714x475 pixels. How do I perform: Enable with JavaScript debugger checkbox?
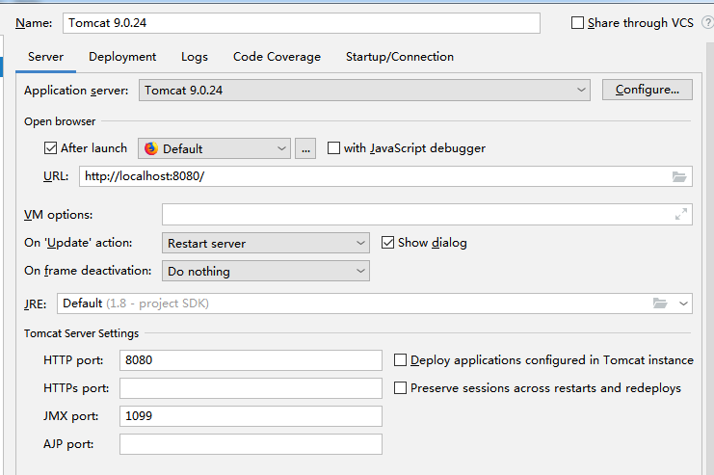click(x=333, y=148)
